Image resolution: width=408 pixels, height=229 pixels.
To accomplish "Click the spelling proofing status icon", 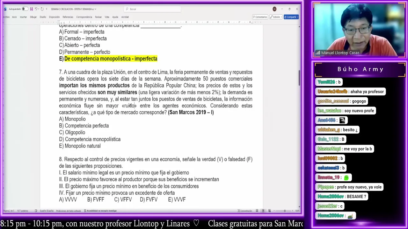I will coord(36,211).
